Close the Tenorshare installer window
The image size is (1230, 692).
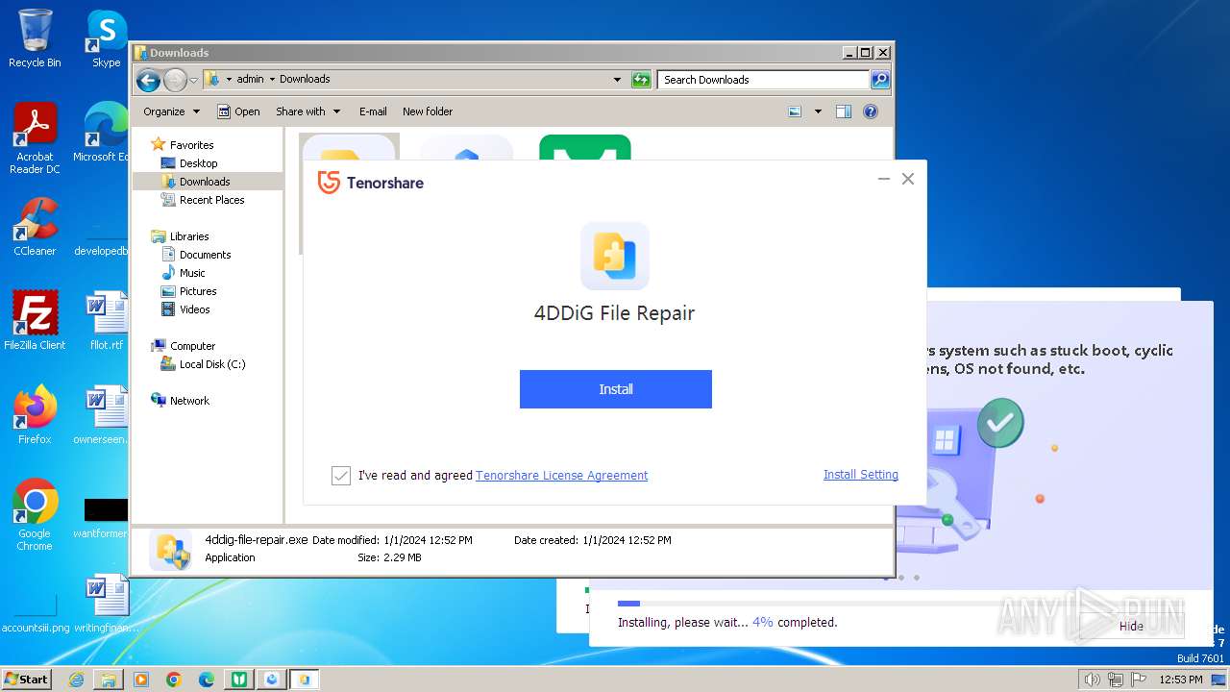pos(908,179)
